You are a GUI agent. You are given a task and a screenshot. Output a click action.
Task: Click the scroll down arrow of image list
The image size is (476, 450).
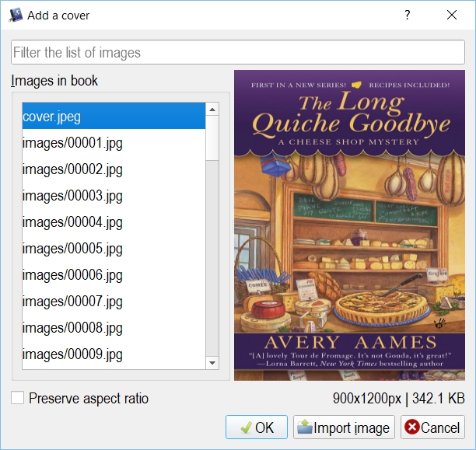pos(212,363)
